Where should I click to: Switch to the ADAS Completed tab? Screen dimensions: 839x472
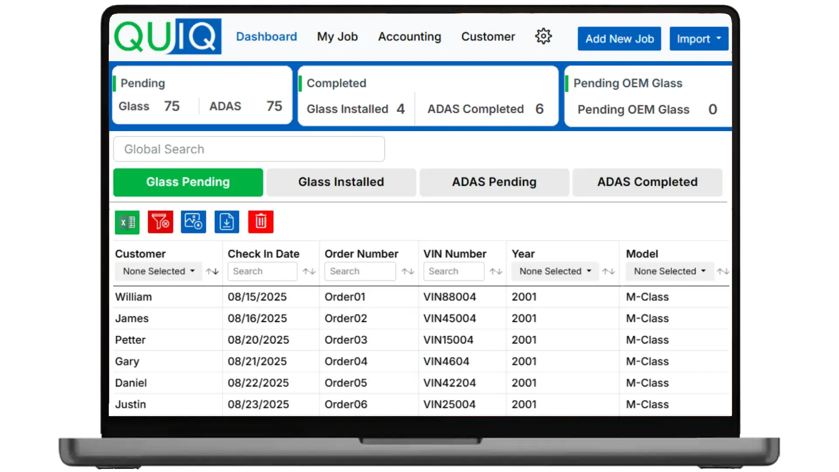647,182
